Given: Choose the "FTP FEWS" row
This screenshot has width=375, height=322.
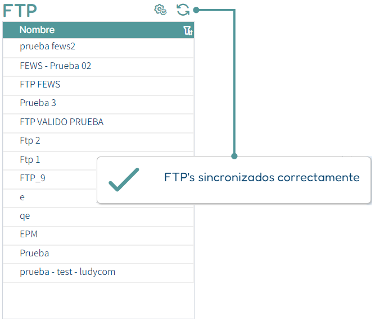Looking at the screenshot, I should (x=98, y=86).
